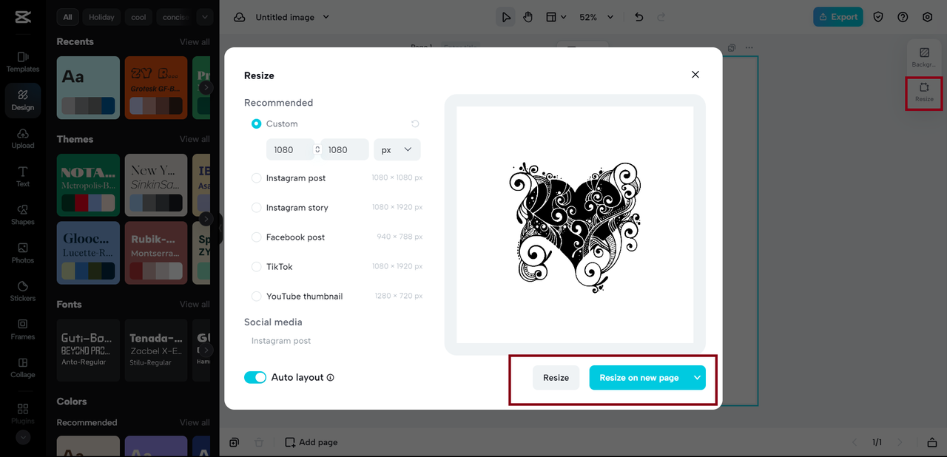The height and width of the screenshot is (457, 947).
Task: Select the Text tool in sidebar
Action: (x=22, y=177)
